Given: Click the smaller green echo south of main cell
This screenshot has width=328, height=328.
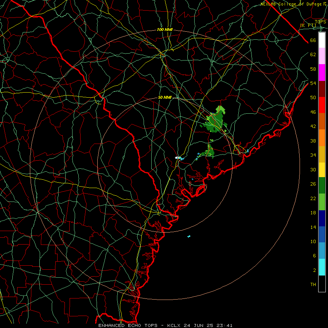Looking at the screenshot, I should pyautogui.click(x=209, y=152).
